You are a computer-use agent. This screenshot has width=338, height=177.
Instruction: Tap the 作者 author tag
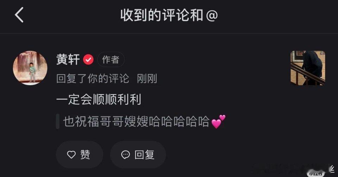[111, 60]
